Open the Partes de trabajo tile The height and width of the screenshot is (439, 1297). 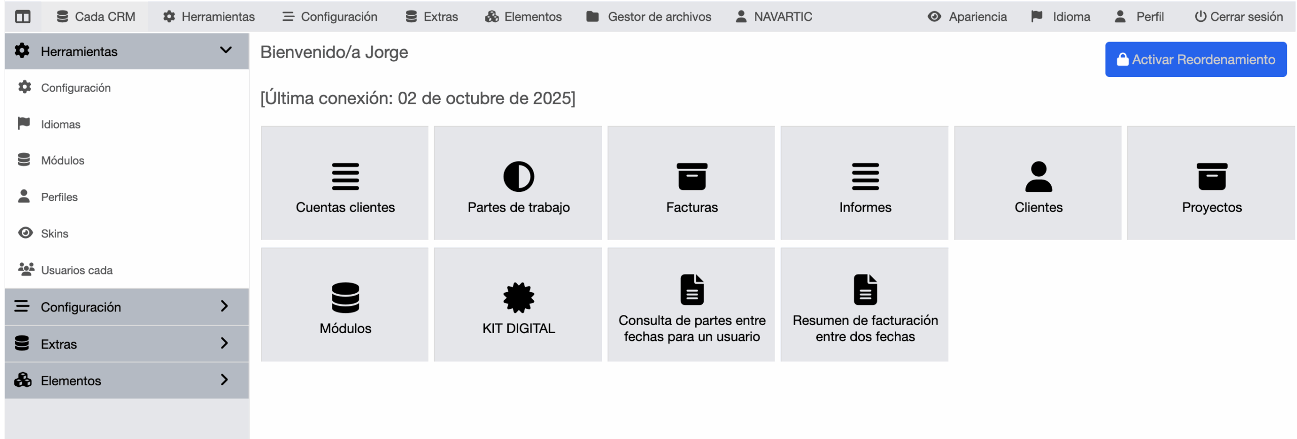[x=518, y=183]
